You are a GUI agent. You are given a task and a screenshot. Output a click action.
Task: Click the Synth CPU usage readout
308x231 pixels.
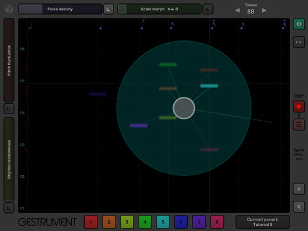[299, 155]
